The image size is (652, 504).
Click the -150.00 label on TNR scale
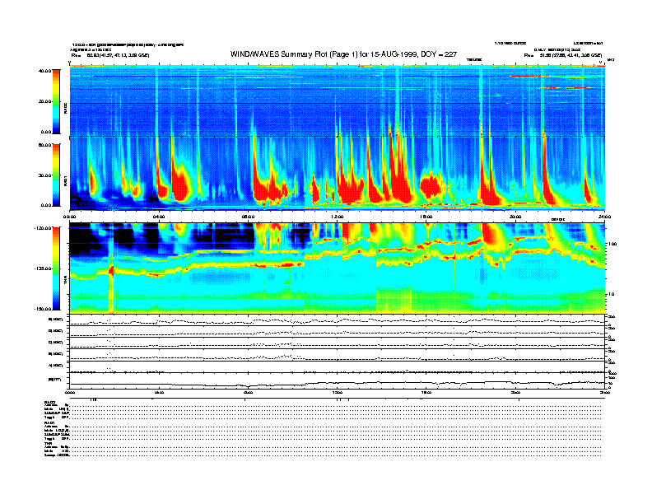(x=43, y=309)
